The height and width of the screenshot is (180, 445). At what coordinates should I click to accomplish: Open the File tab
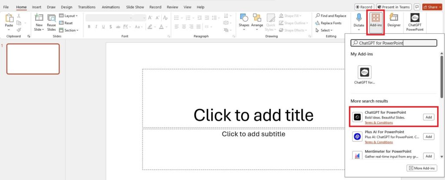(6, 7)
